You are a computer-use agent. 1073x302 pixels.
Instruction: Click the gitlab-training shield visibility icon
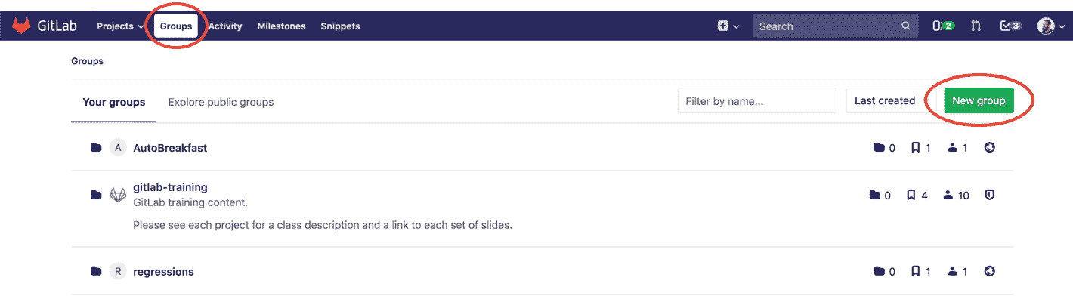point(989,195)
